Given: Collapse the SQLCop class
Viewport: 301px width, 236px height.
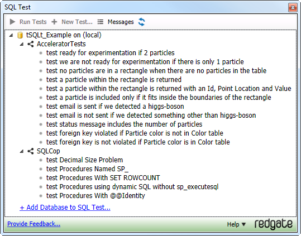Looking at the screenshot, I should [x=22, y=151].
